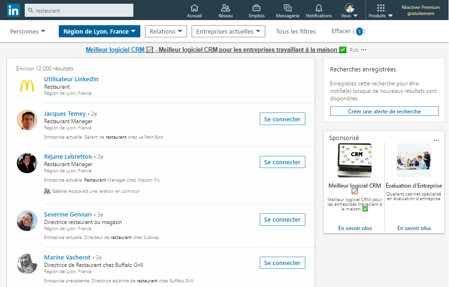Click the Recherches enregistrées heading
449x287 pixels.
(363, 69)
